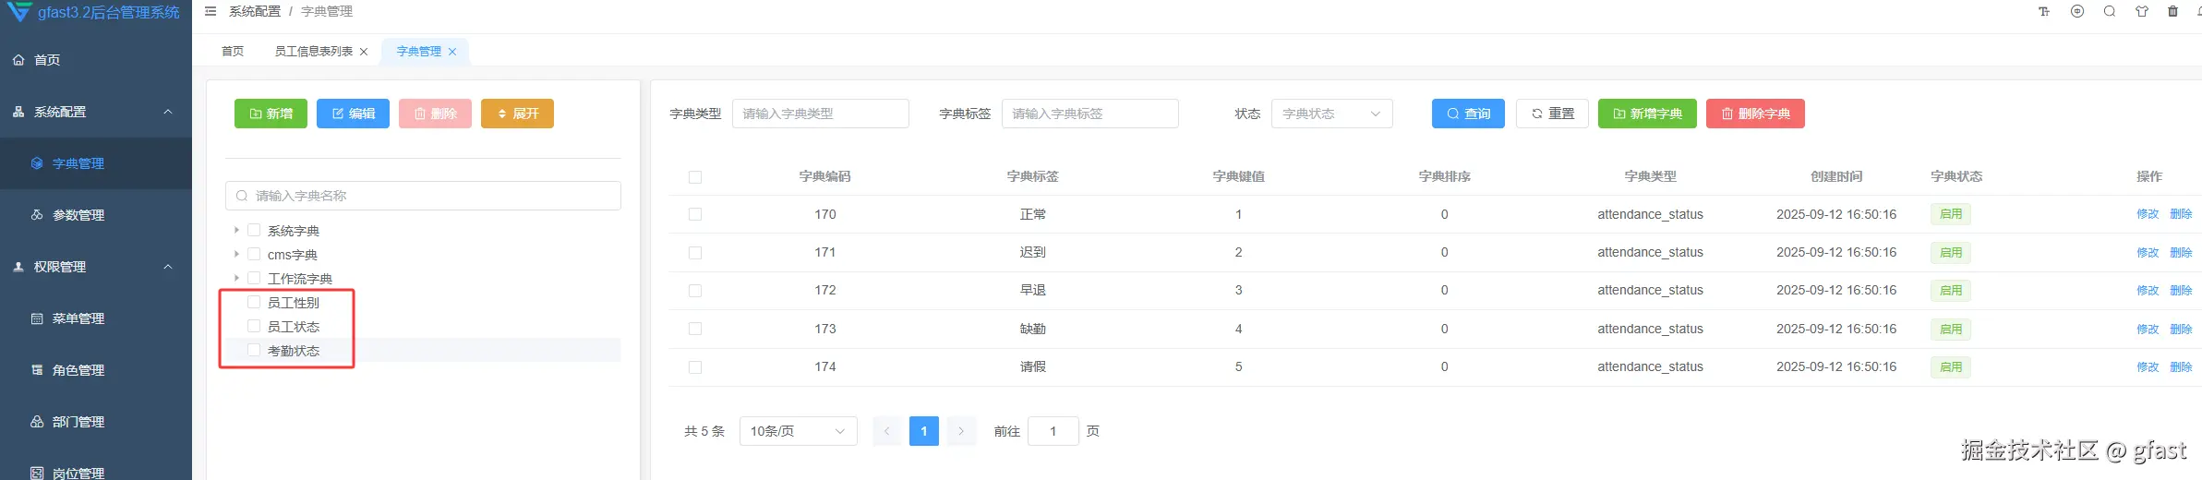Open the font size setting icon

(x=2044, y=11)
